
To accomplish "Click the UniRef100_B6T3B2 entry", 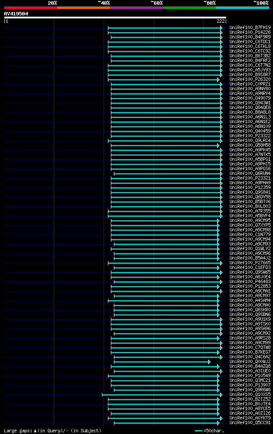I will [x=250, y=56].
